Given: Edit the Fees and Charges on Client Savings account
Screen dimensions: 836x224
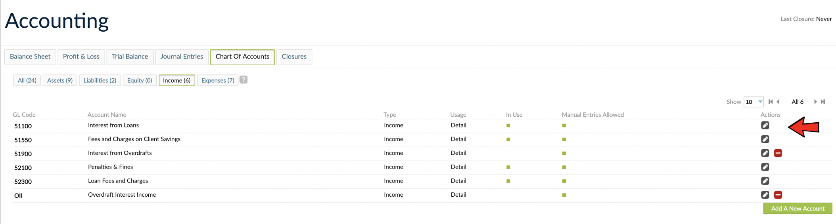Looking at the screenshot, I should coord(765,139).
